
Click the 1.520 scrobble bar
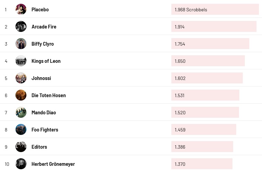coord(205,113)
